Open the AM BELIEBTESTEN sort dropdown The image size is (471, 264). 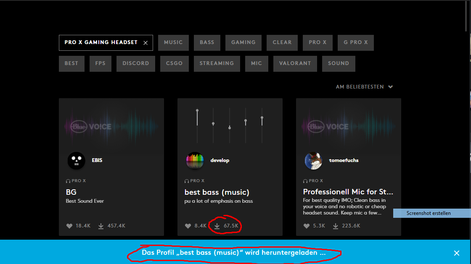[364, 87]
